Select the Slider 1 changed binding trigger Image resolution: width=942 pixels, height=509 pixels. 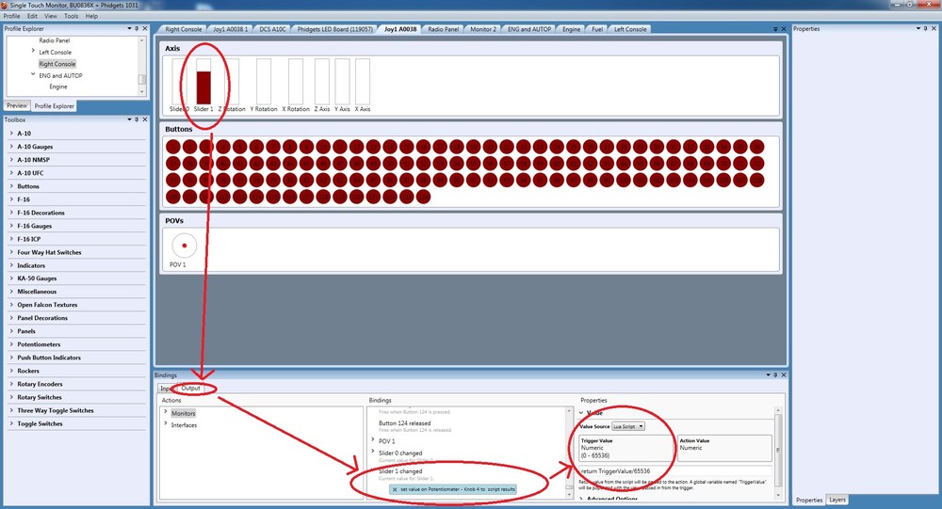pyautogui.click(x=400, y=471)
